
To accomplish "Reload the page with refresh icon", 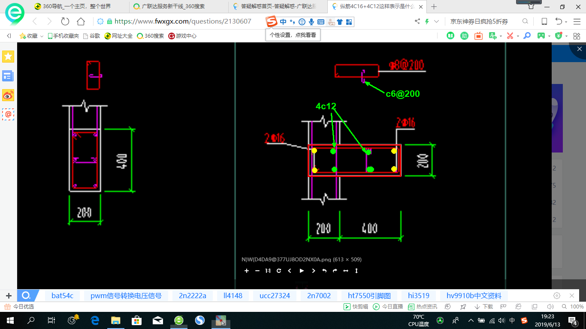I will pos(65,21).
